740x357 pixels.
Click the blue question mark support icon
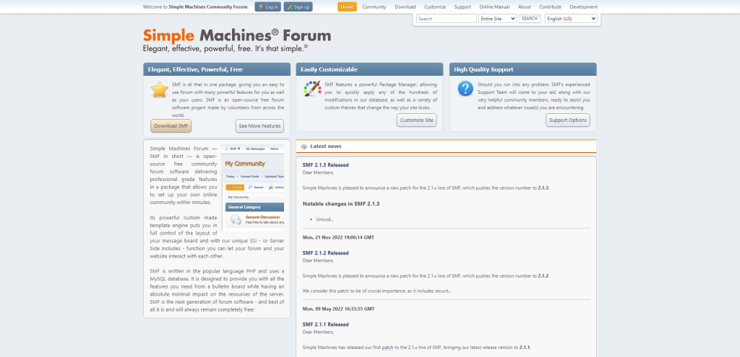[465, 89]
